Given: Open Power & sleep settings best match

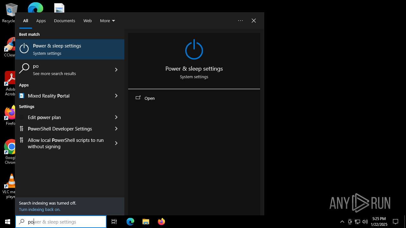Looking at the screenshot, I should click(70, 49).
